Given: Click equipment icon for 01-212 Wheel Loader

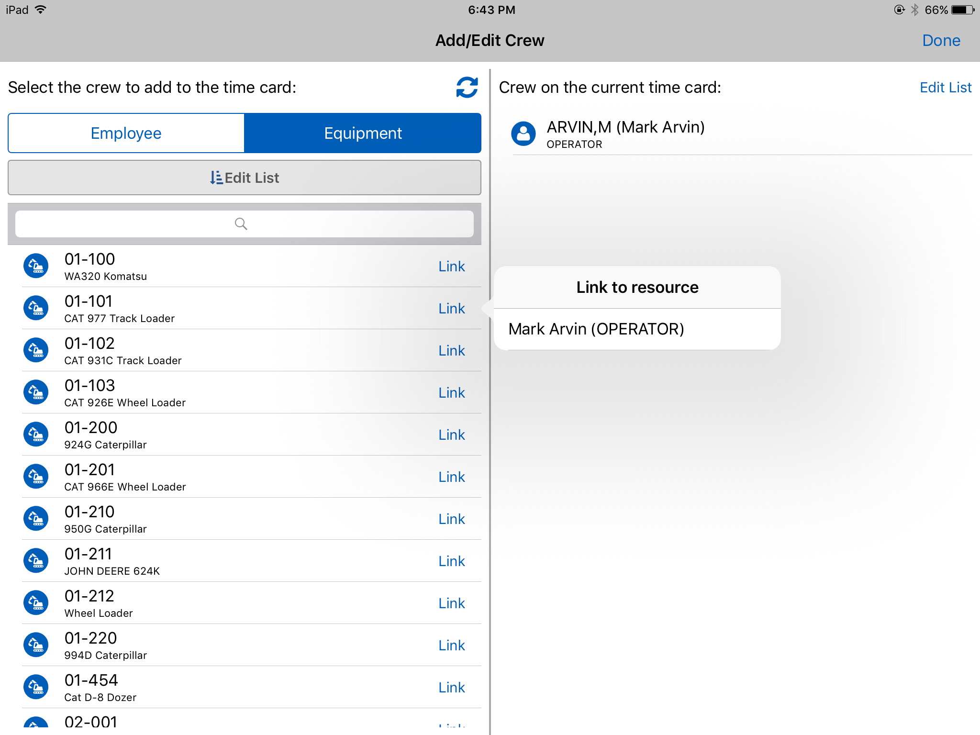Looking at the screenshot, I should click(x=36, y=603).
